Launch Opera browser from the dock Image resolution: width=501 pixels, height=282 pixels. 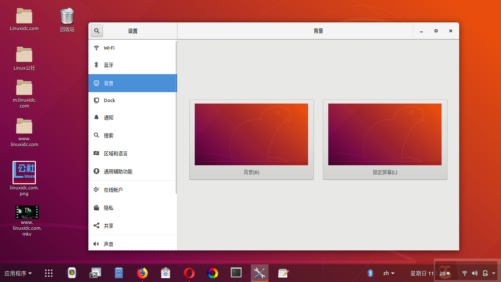pyautogui.click(x=189, y=273)
